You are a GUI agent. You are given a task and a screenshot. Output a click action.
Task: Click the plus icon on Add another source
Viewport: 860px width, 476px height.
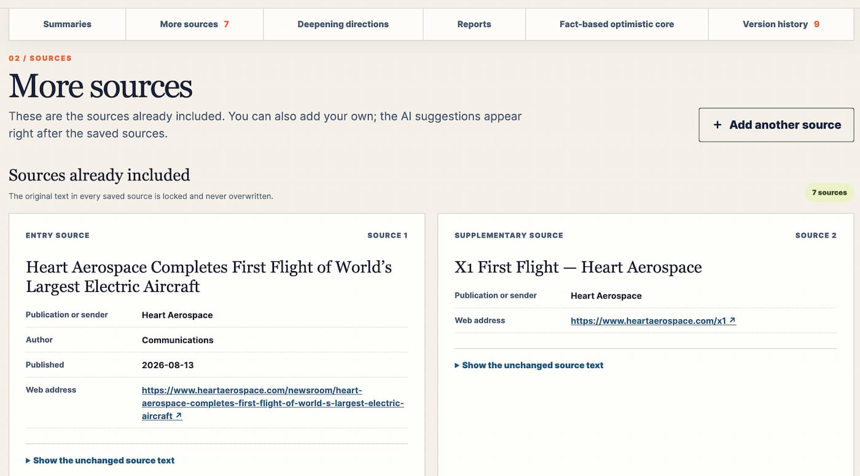click(x=717, y=125)
